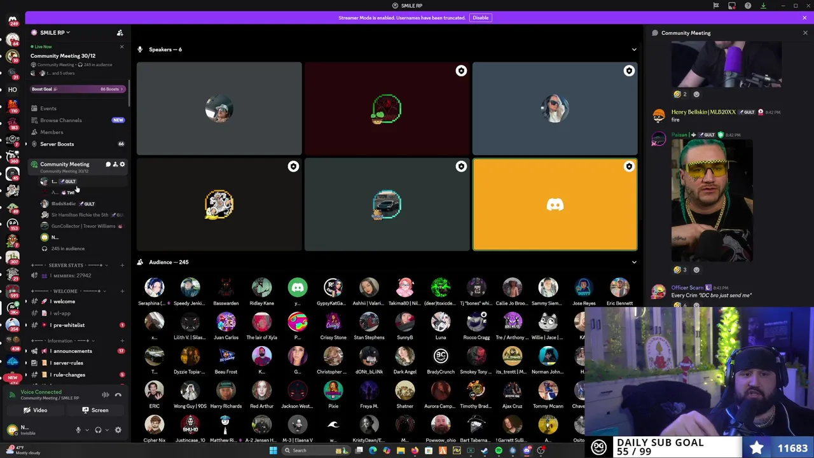The width and height of the screenshot is (814, 458).
Task: Add reaction on the Paisan GIF message
Action: (696, 270)
